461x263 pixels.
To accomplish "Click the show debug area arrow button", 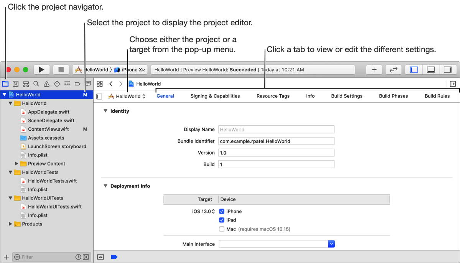I will (x=100, y=257).
